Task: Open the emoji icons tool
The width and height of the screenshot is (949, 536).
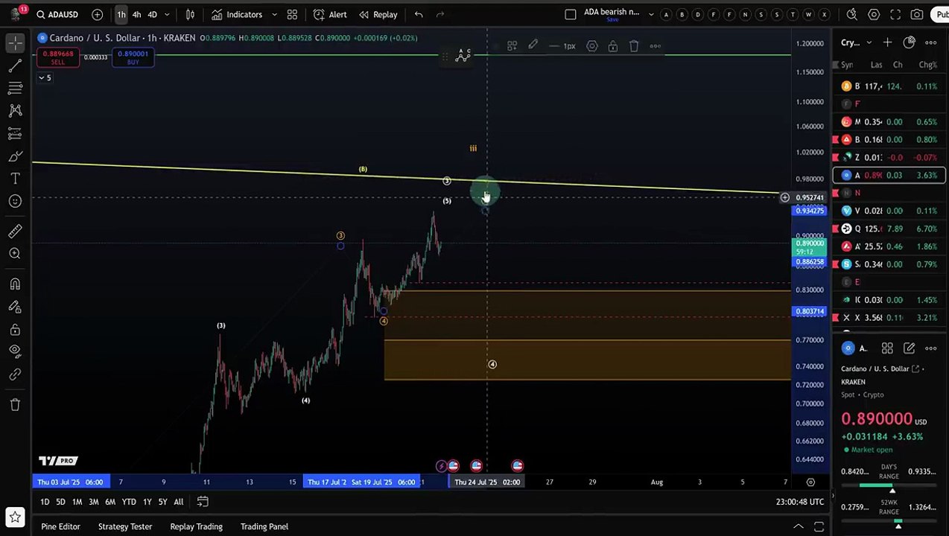Action: point(15,201)
